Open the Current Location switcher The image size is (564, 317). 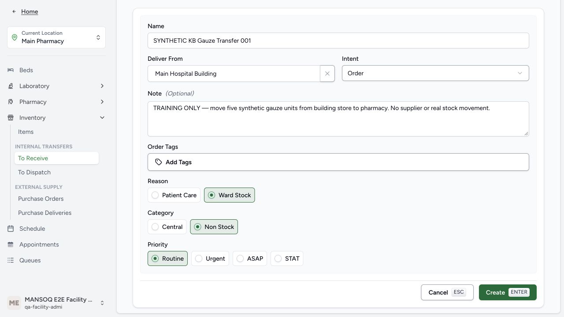pos(56,37)
